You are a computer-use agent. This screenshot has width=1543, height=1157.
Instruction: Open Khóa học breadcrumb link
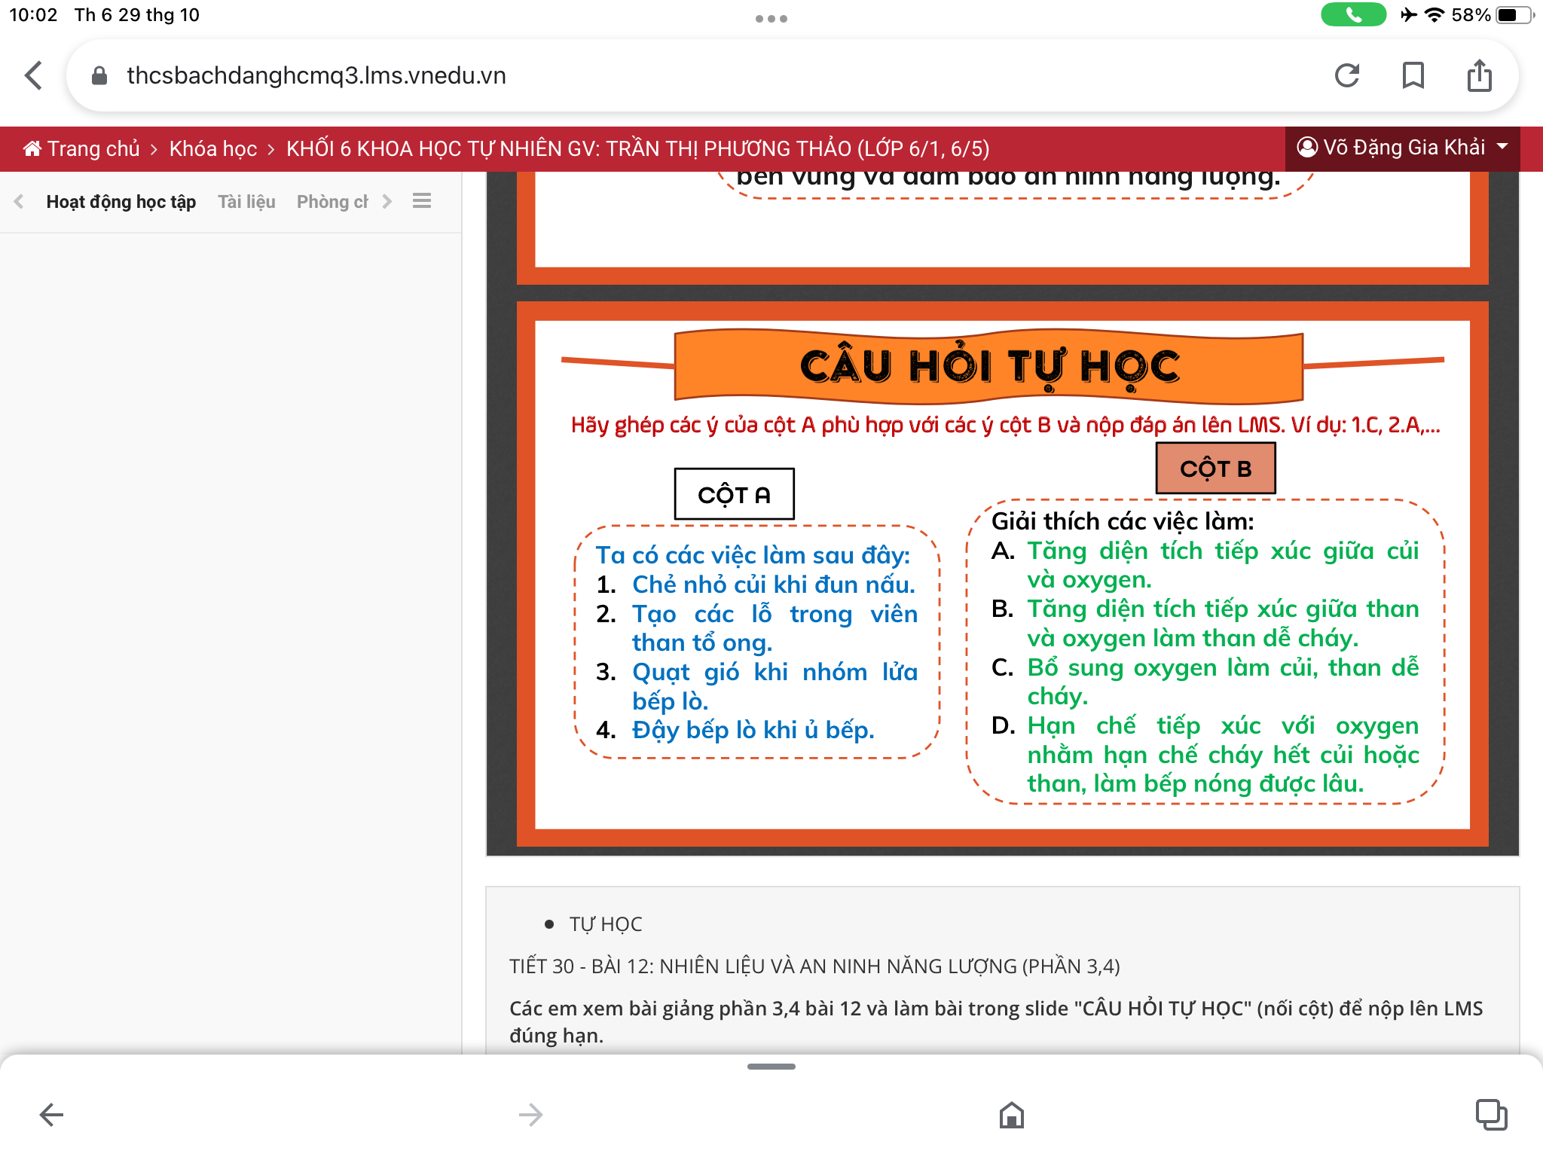pyautogui.click(x=213, y=148)
